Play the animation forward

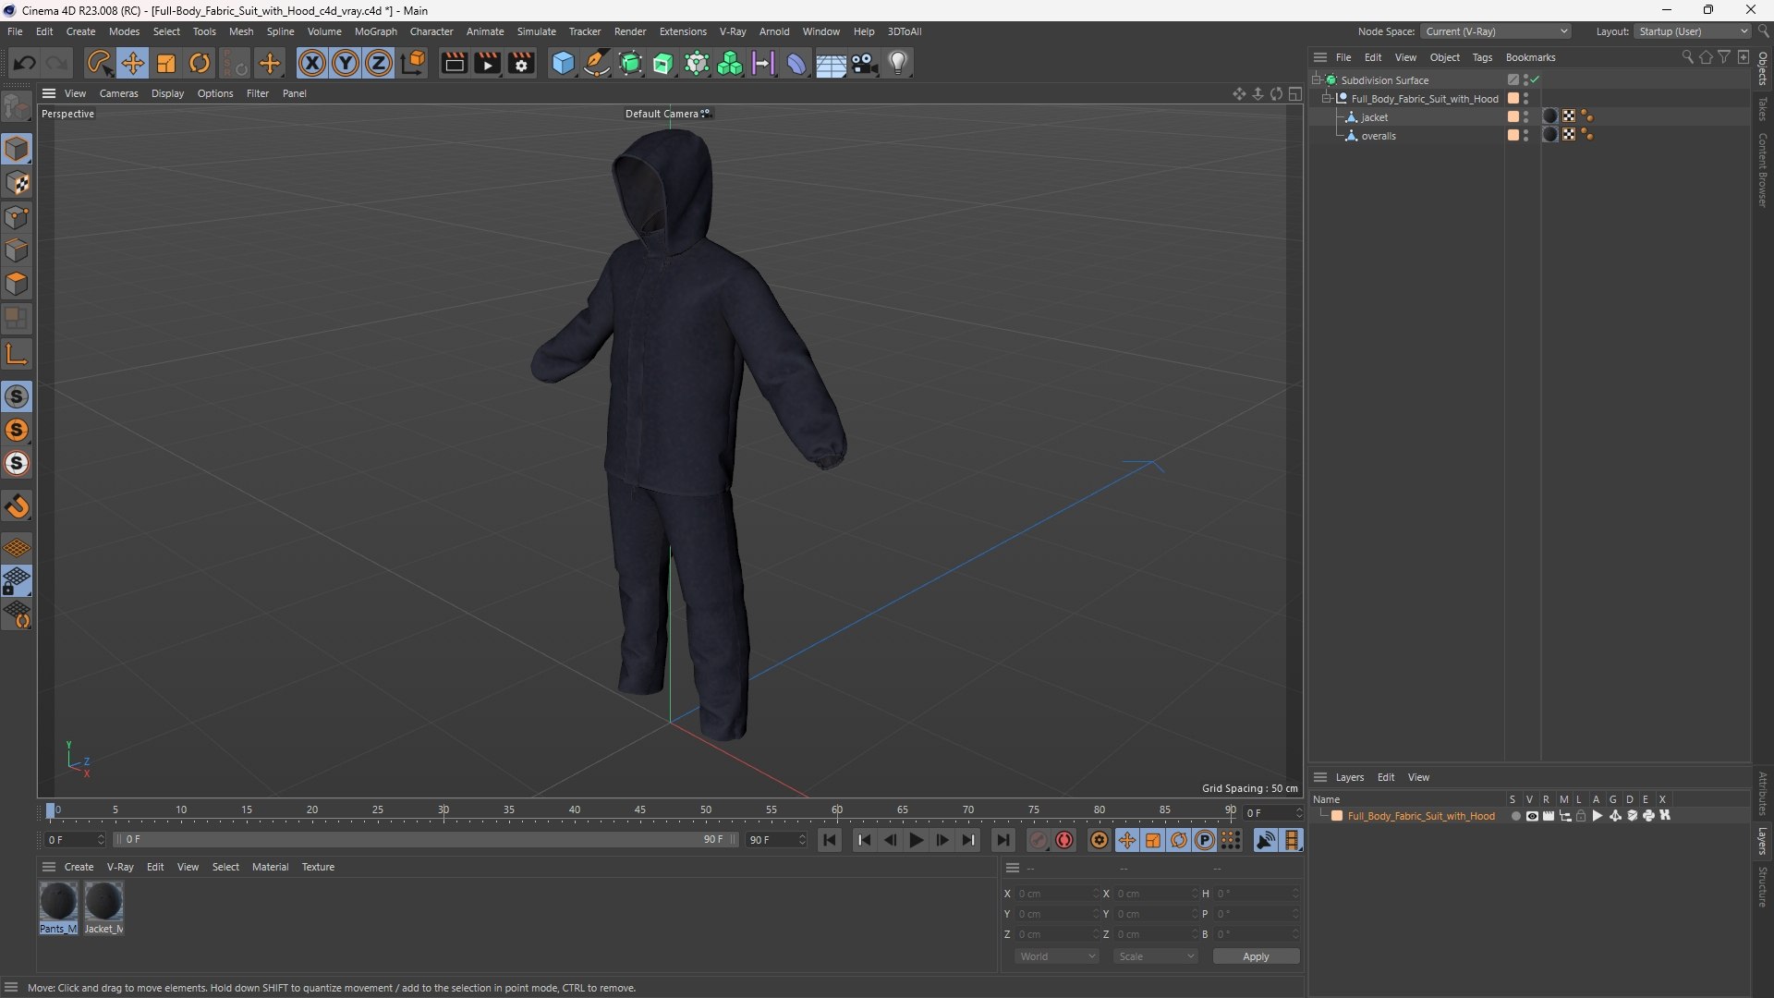pos(916,840)
